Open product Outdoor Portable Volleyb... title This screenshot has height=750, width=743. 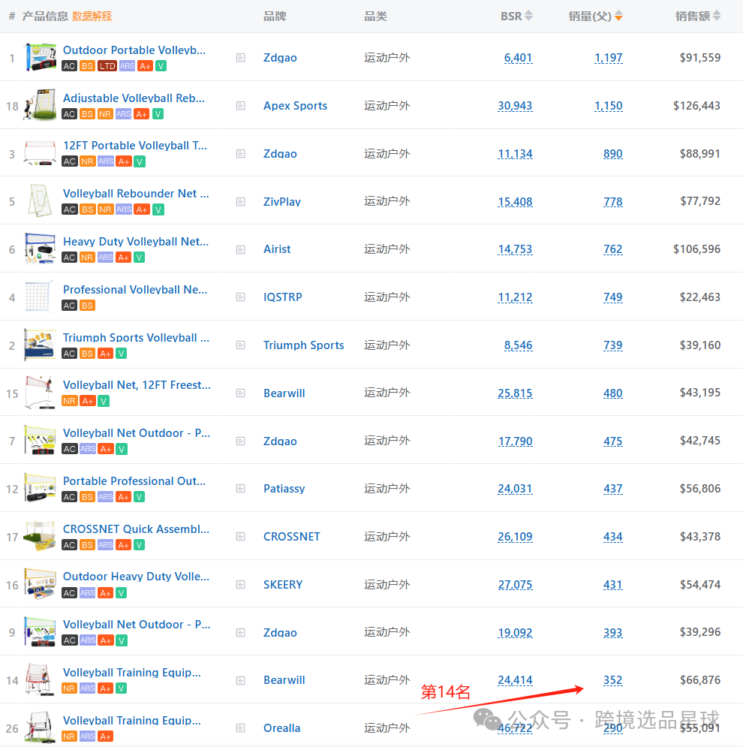point(134,50)
